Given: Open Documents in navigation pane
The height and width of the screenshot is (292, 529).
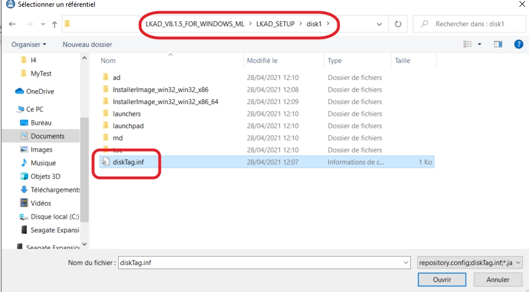Looking at the screenshot, I should (x=47, y=136).
